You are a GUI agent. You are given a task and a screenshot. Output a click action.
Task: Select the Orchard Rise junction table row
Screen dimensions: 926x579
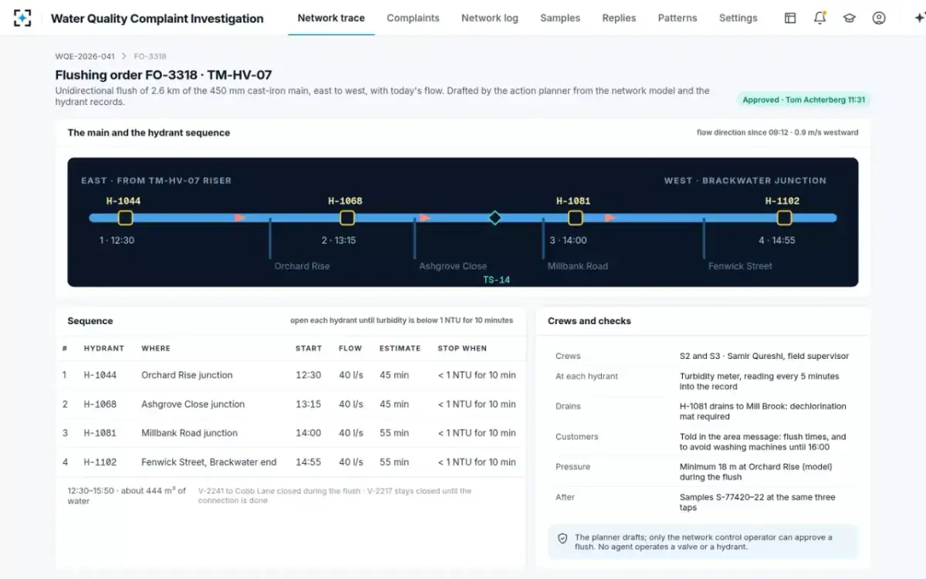(x=291, y=375)
